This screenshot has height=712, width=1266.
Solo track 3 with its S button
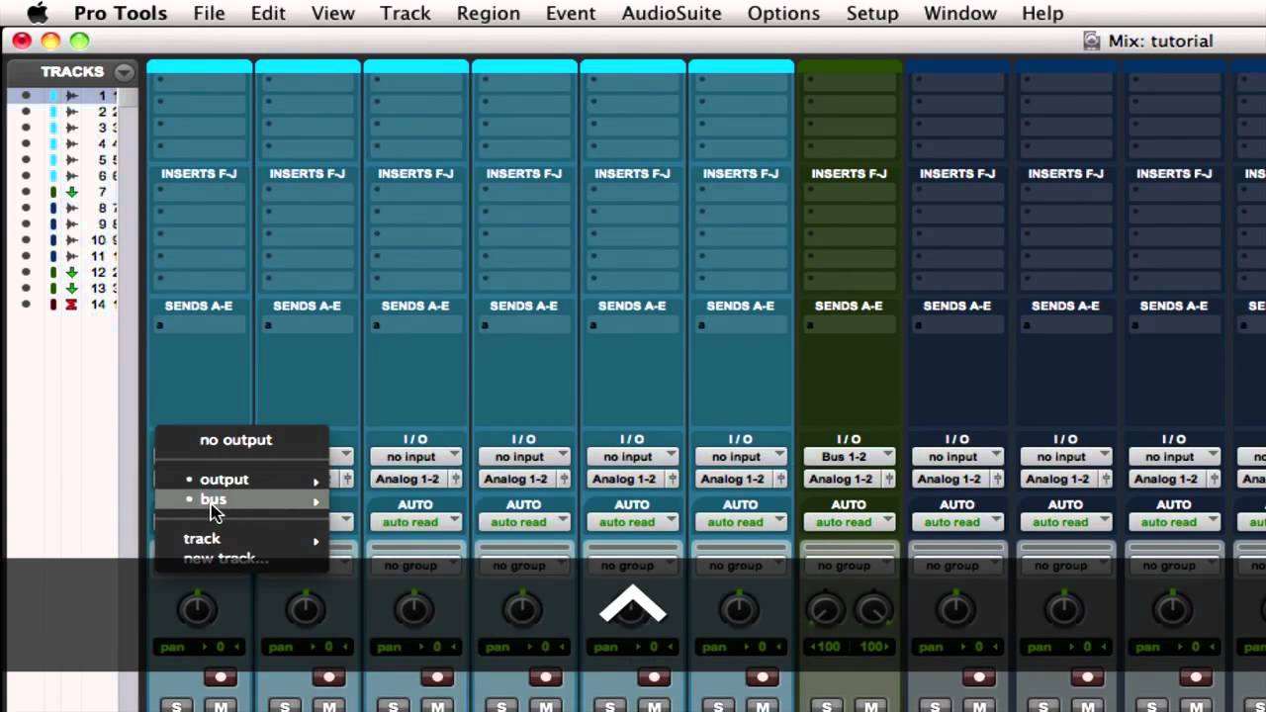[x=394, y=705]
